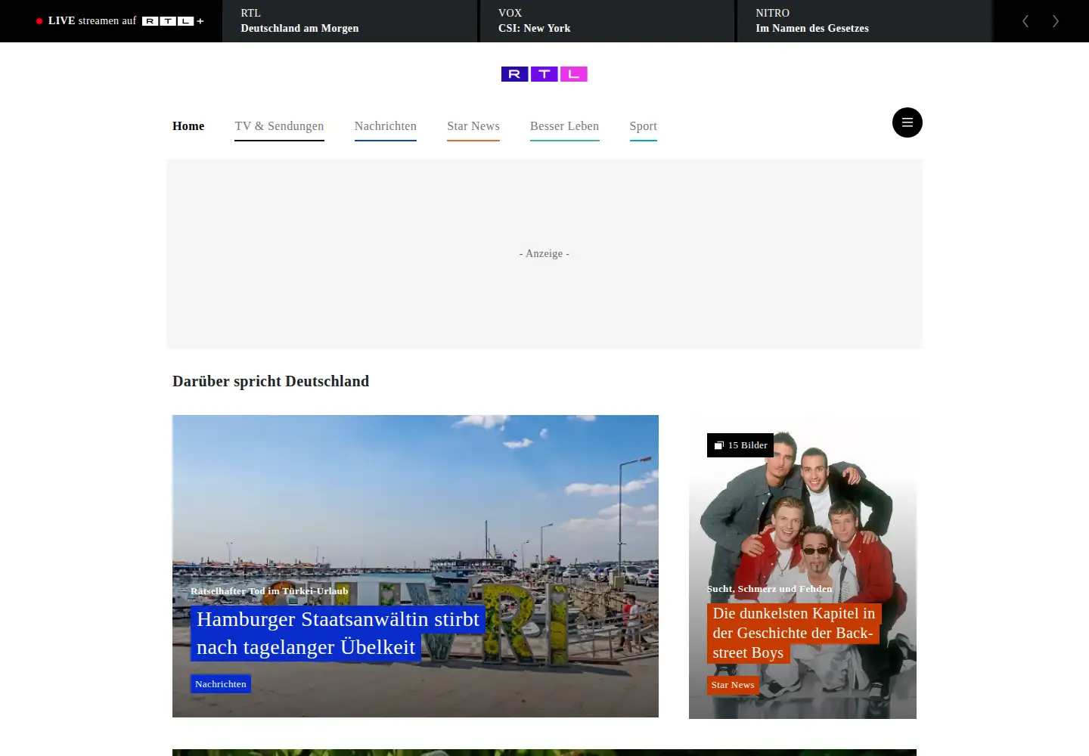
Task: Open the 15 Bilder gallery badge
Action: (740, 445)
